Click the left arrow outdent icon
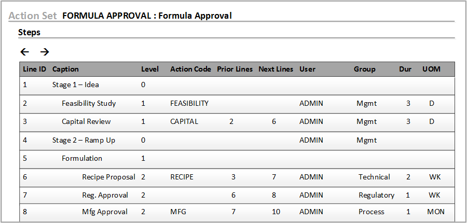 [x=24, y=52]
